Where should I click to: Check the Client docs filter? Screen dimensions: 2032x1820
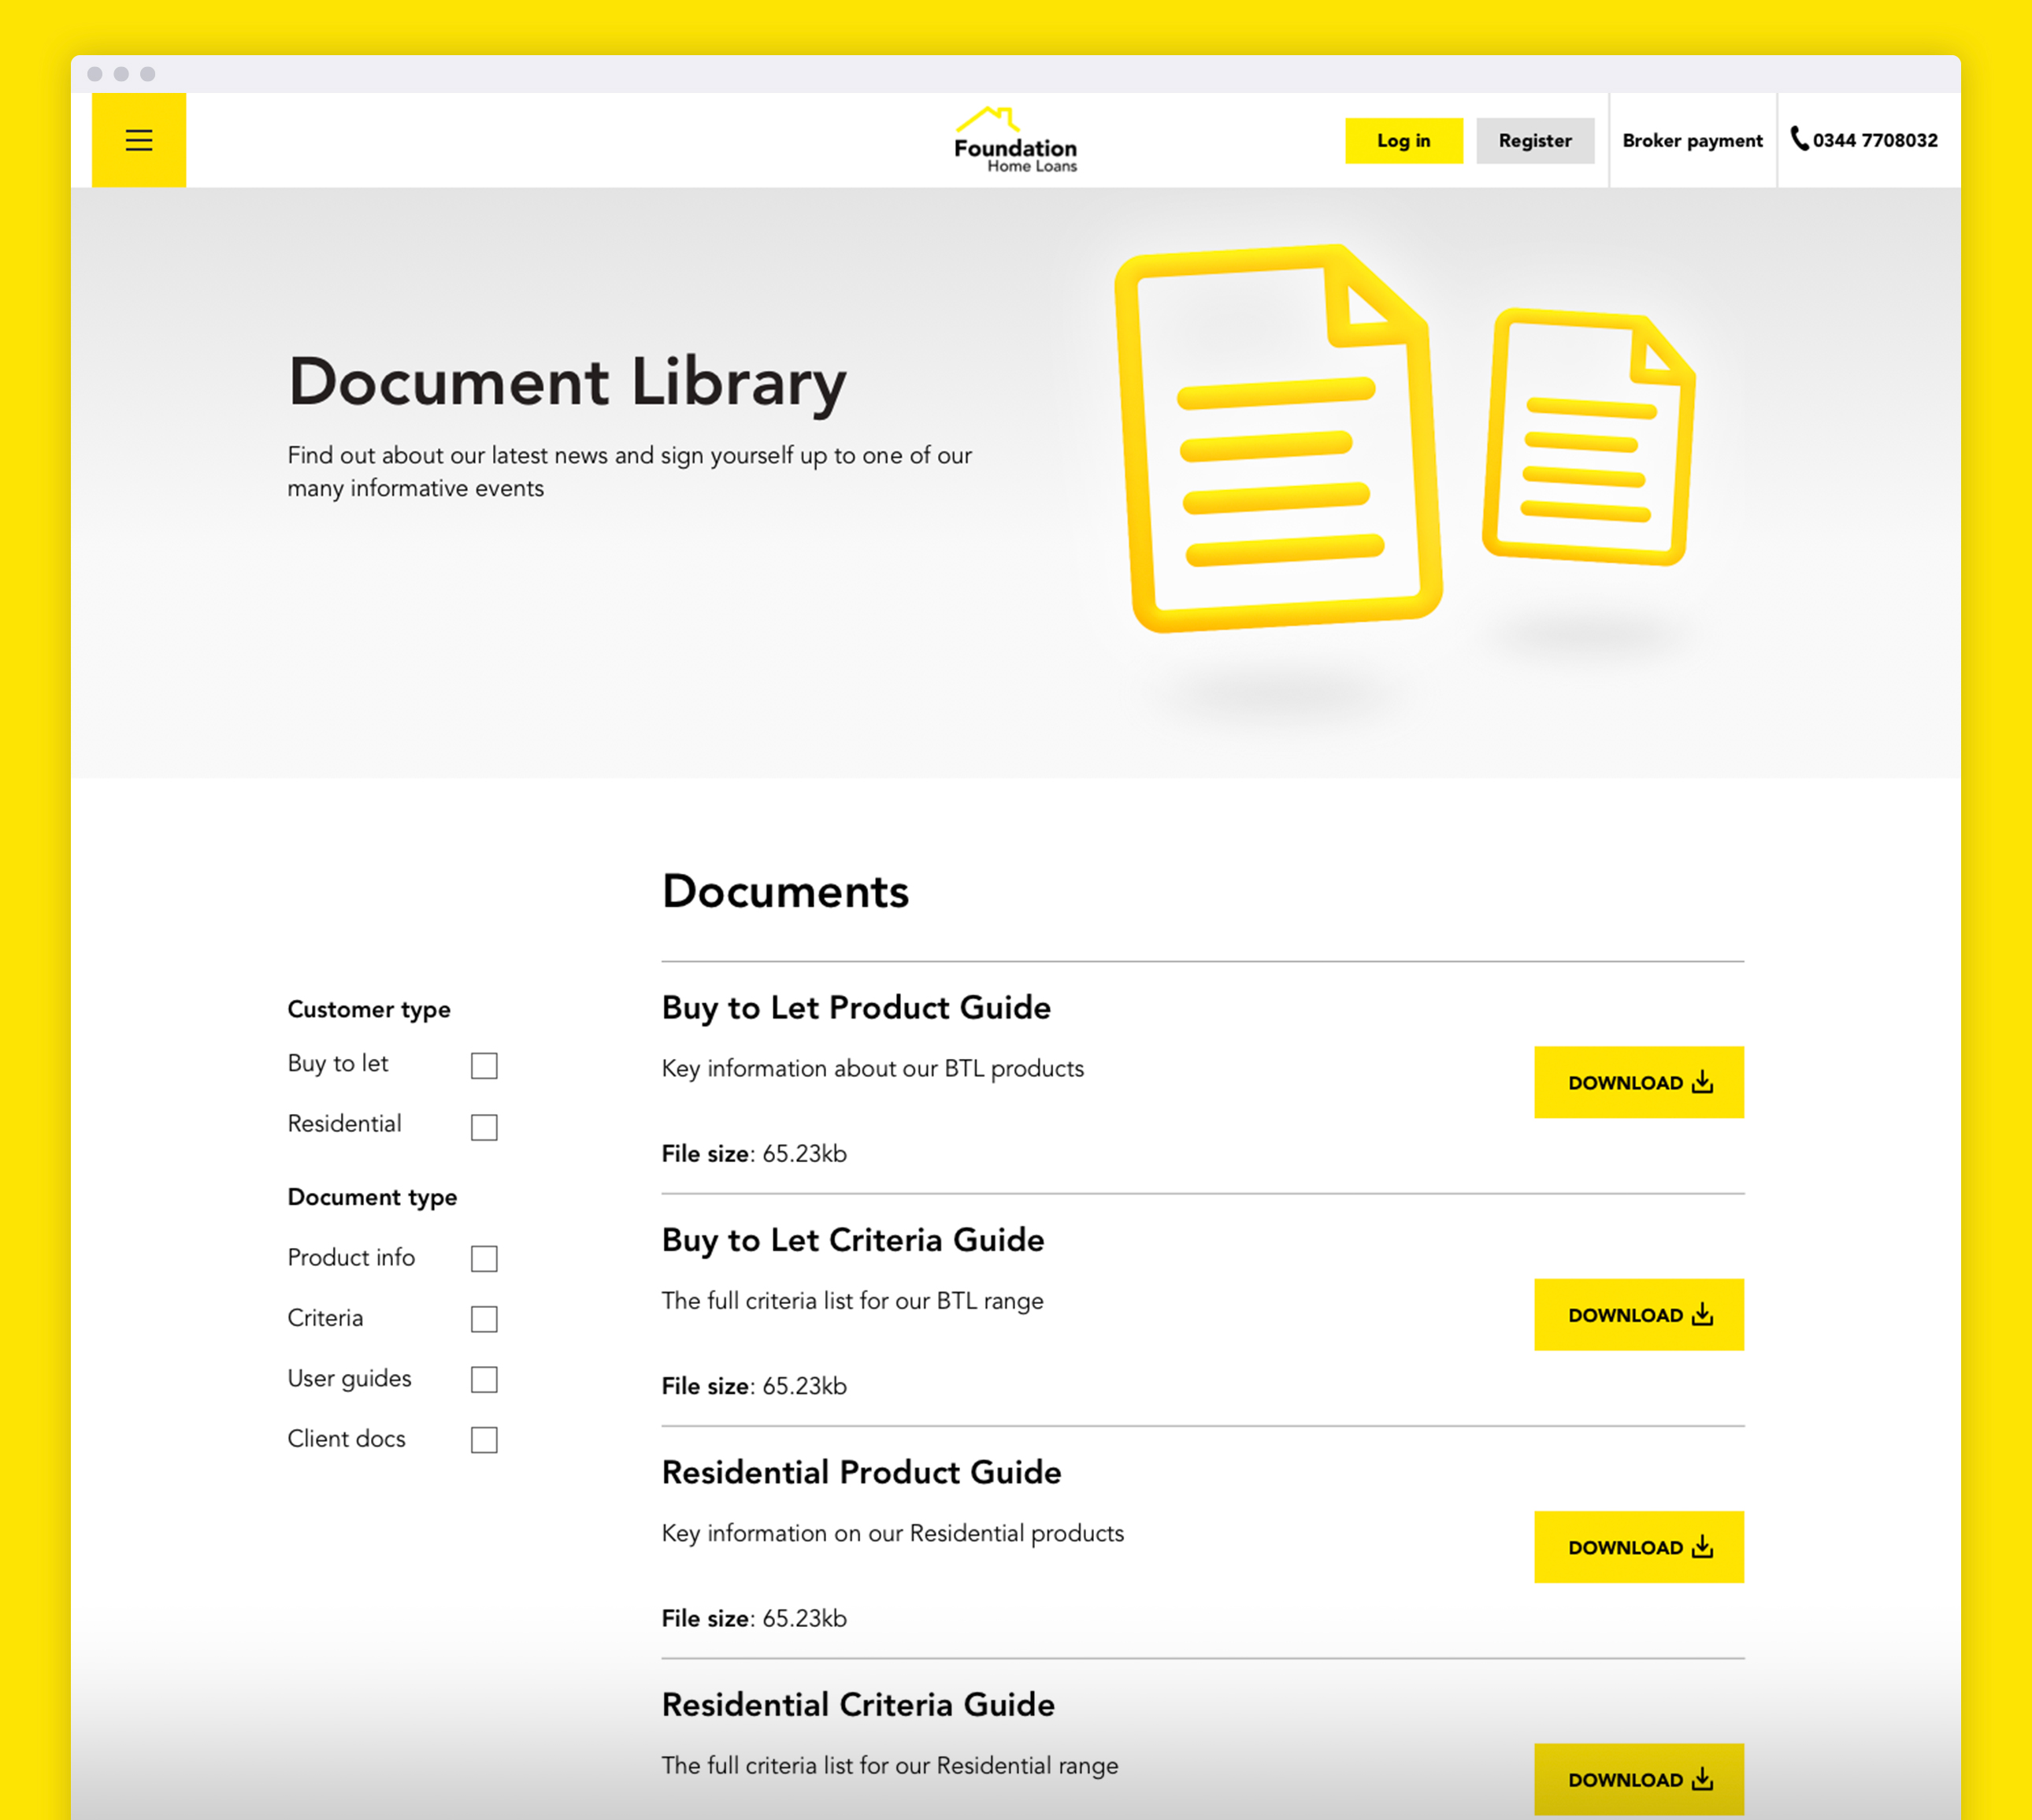click(484, 1440)
